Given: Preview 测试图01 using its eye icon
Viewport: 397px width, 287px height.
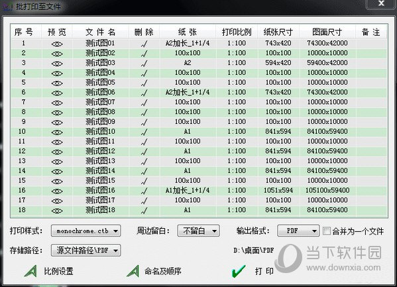Looking at the screenshot, I should [x=57, y=44].
